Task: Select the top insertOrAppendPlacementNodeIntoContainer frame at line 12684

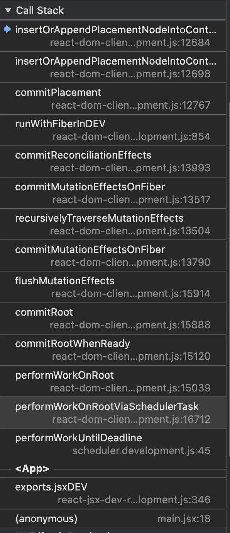Action: 113,36
